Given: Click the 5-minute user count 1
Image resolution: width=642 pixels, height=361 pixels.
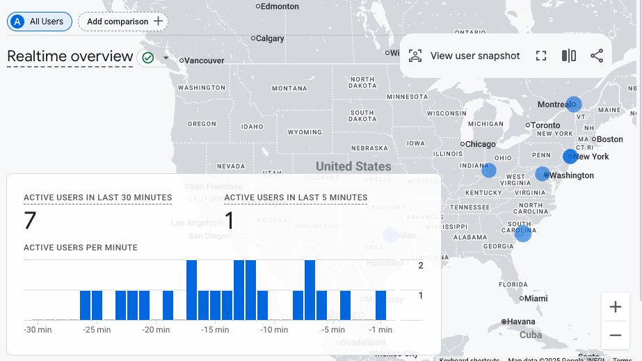Looking at the screenshot, I should click(x=230, y=220).
